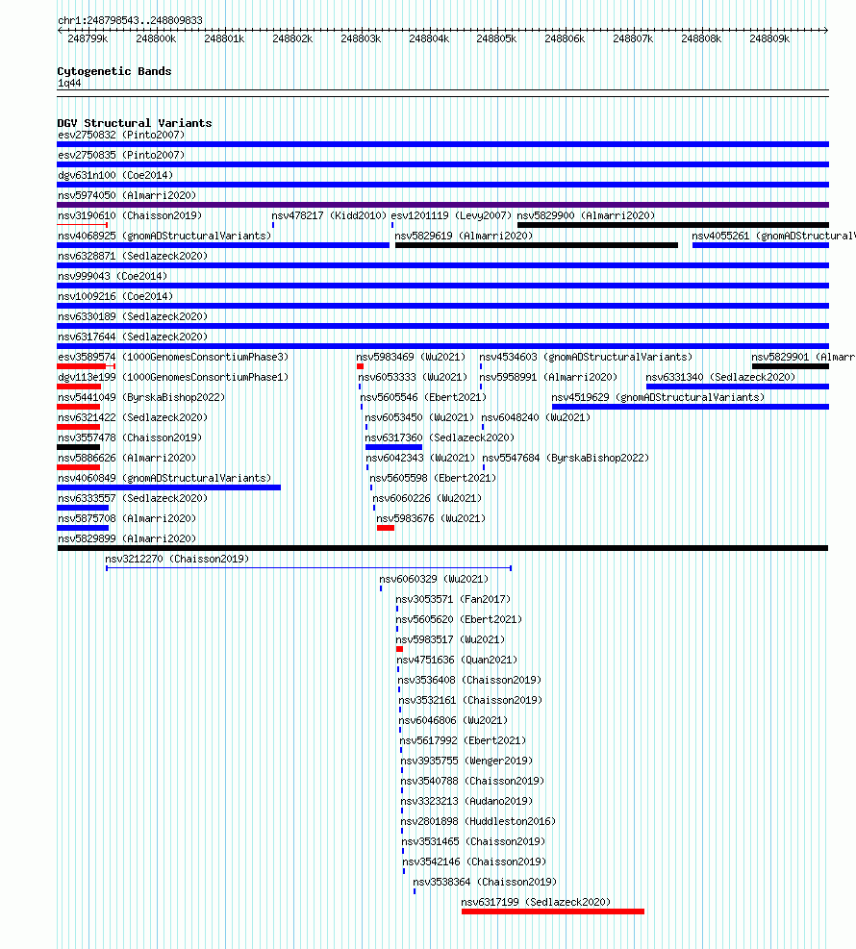Select the nsv6333557 (Sedlazeck2020) label
This screenshot has width=856, height=949.
[133, 498]
